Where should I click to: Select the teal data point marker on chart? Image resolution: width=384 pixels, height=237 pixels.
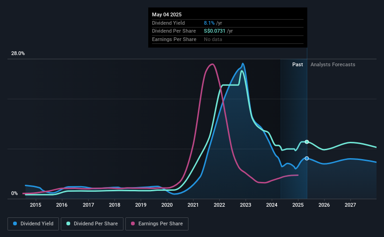(x=307, y=142)
